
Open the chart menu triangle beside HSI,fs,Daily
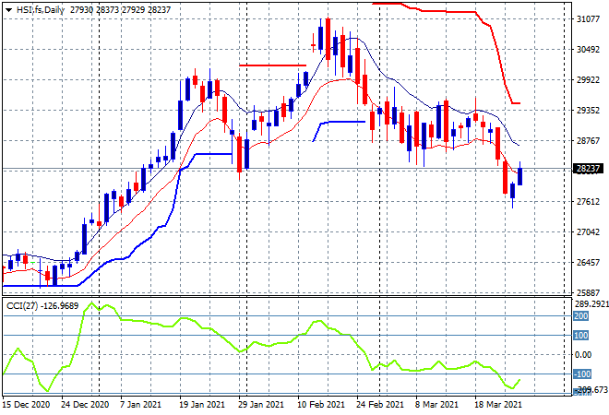point(8,10)
